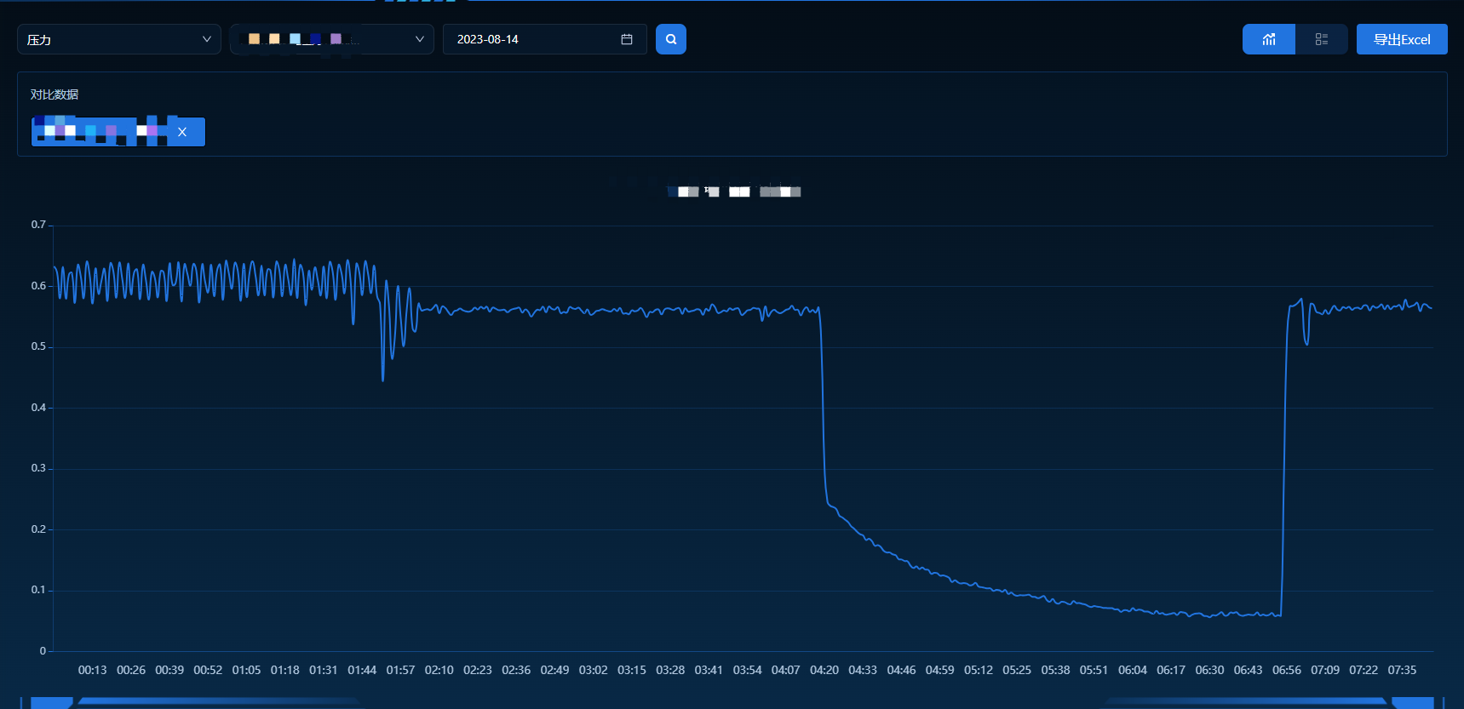
Task: Click the 00:52 time axis label
Action: click(208, 670)
